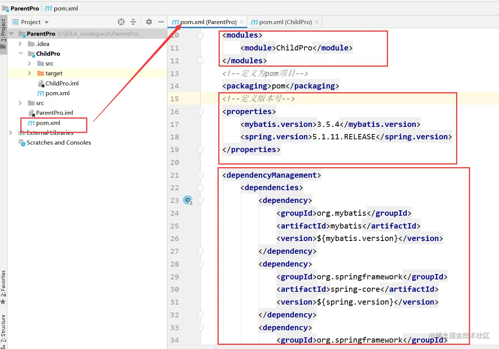Fold the dependency block on line 28

[201, 264]
